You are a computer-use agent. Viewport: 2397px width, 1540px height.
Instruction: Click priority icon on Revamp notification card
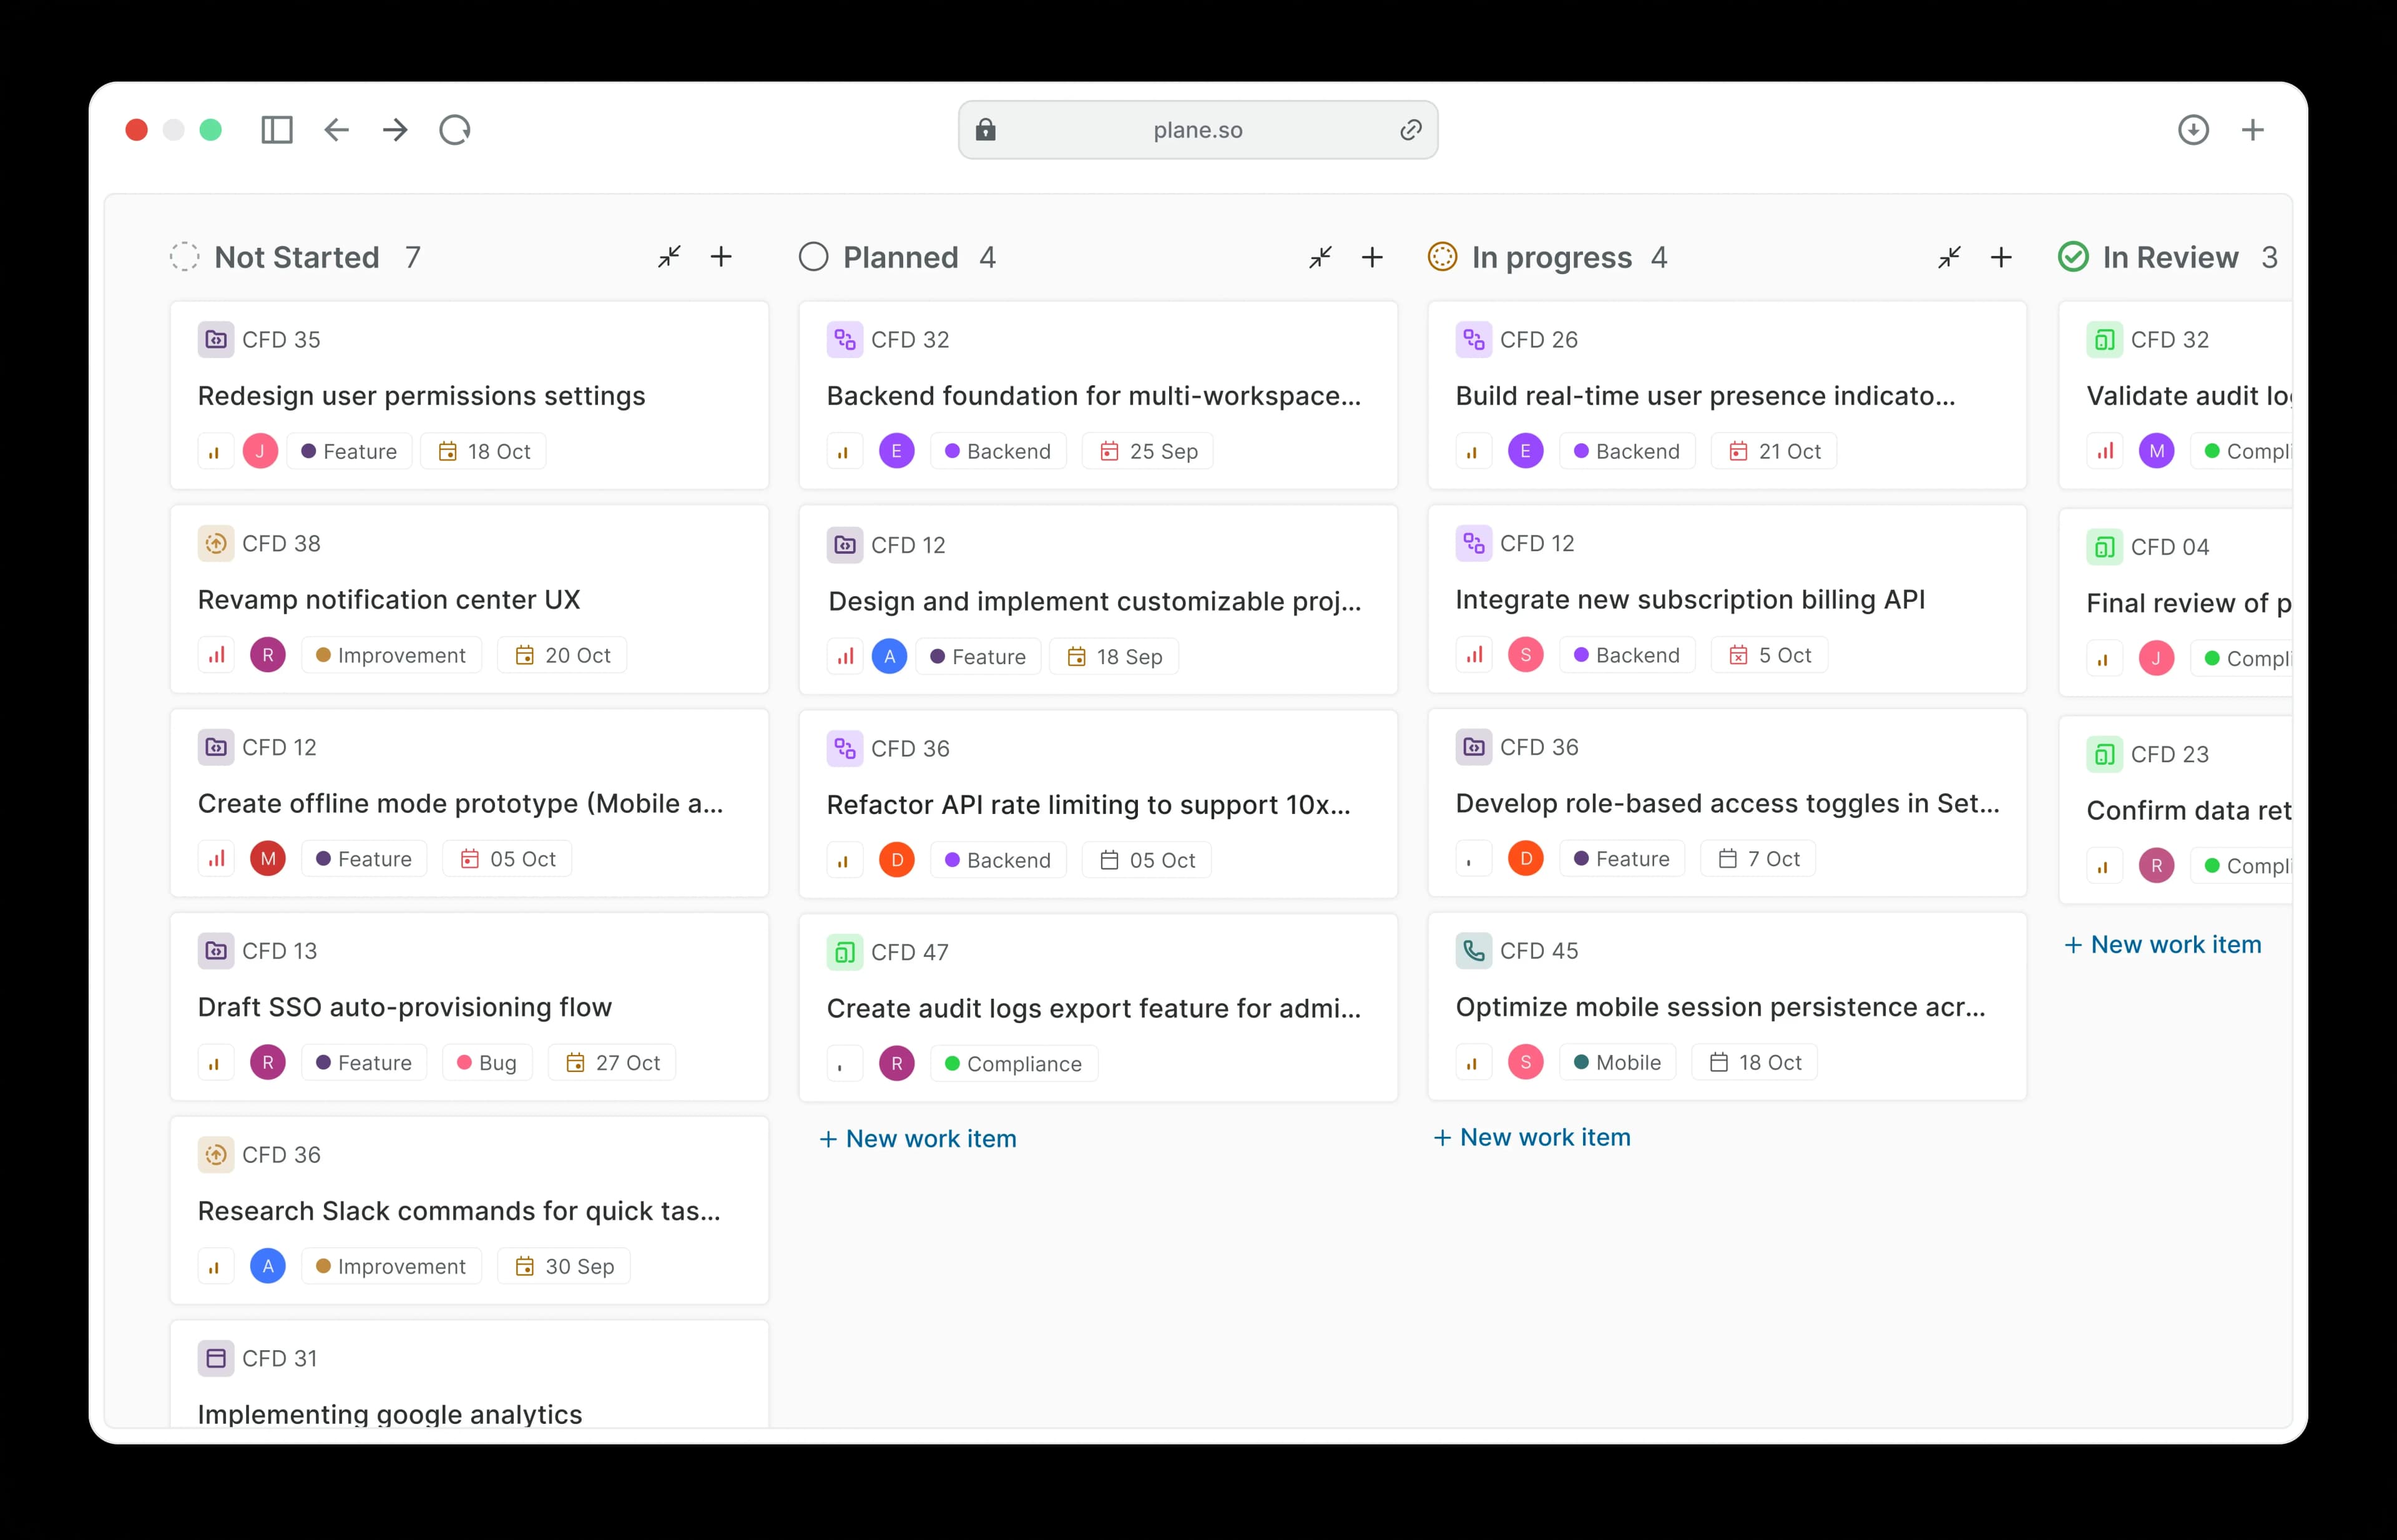coord(216,655)
